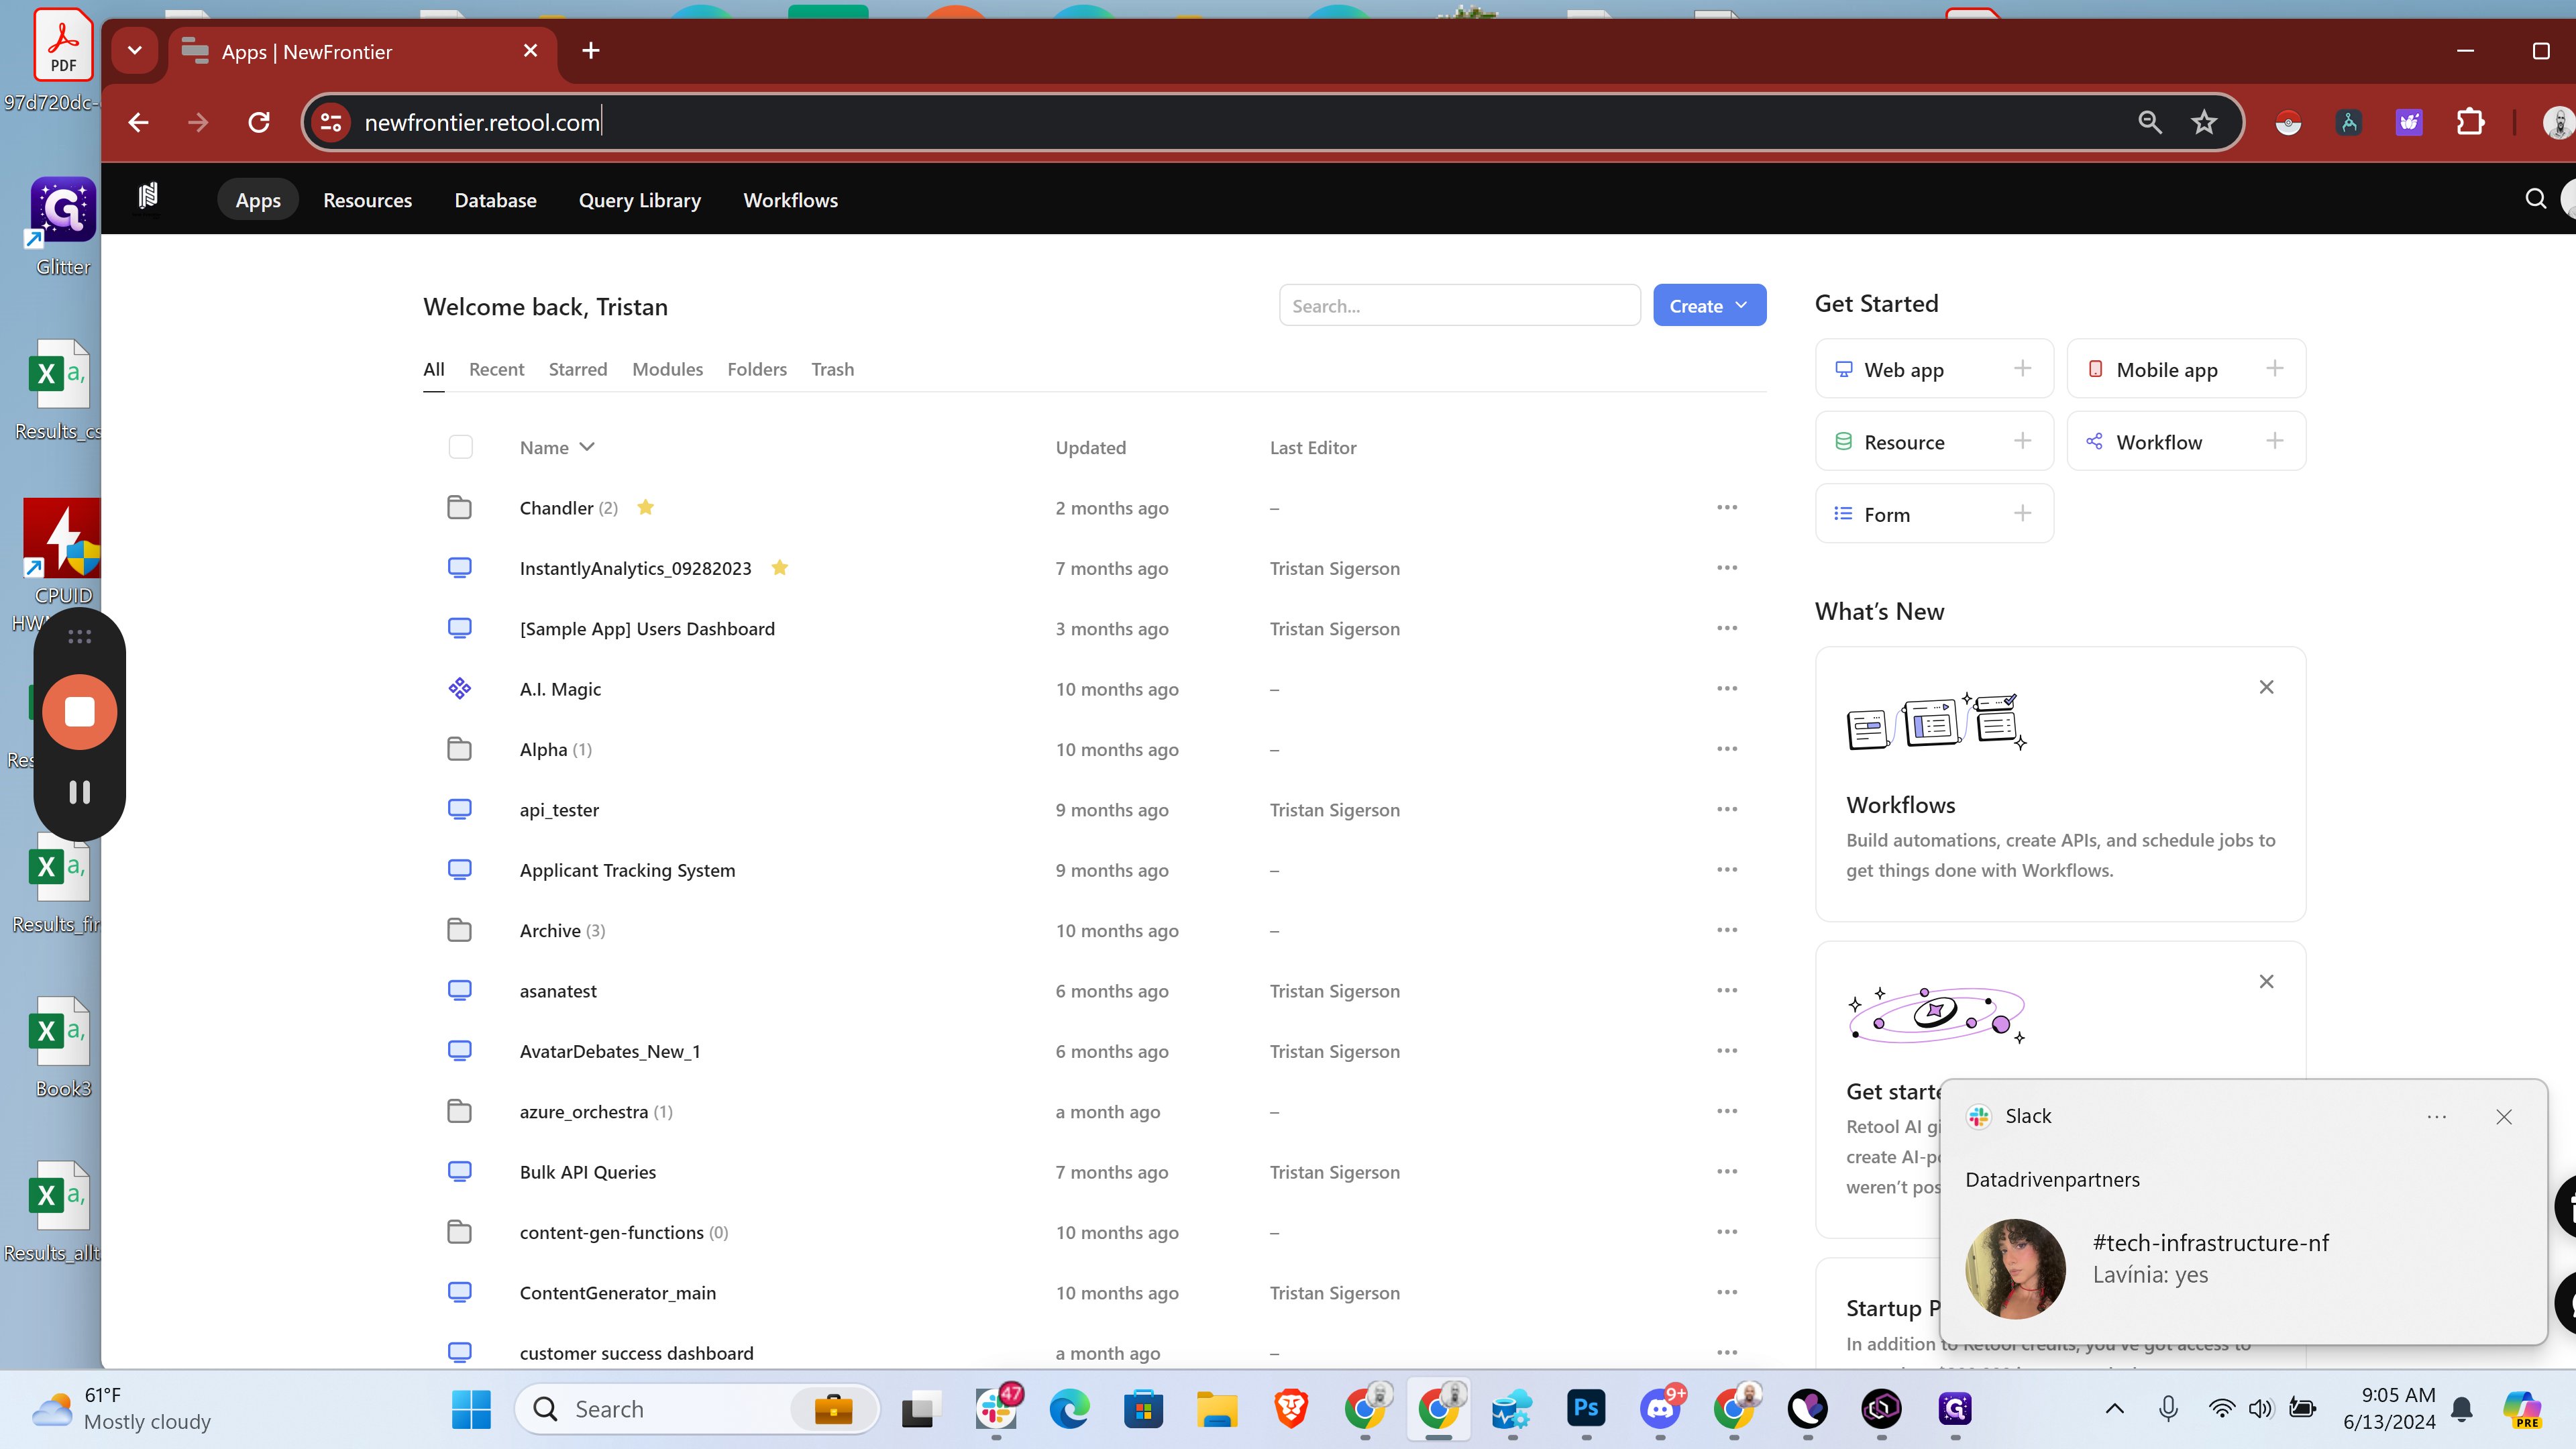Click the A.I. Magic module icon
2576x1449 pixels.
459,689
